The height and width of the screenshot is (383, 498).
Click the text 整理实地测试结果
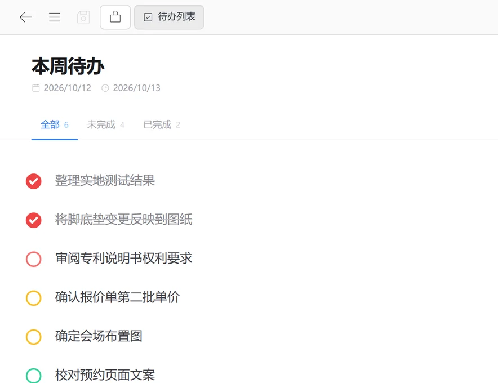click(x=105, y=180)
